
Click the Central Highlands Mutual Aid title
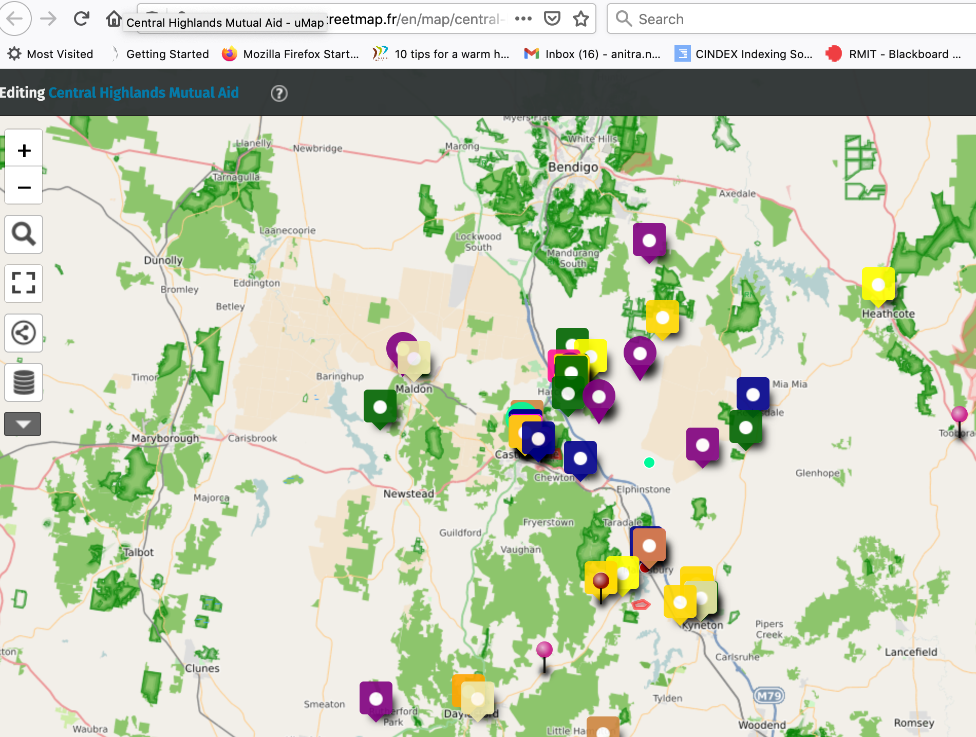coord(143,93)
